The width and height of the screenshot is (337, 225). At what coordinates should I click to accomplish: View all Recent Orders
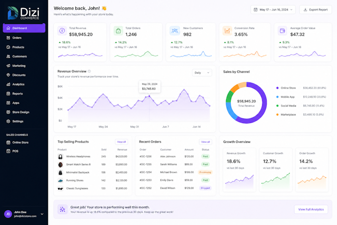(205, 142)
